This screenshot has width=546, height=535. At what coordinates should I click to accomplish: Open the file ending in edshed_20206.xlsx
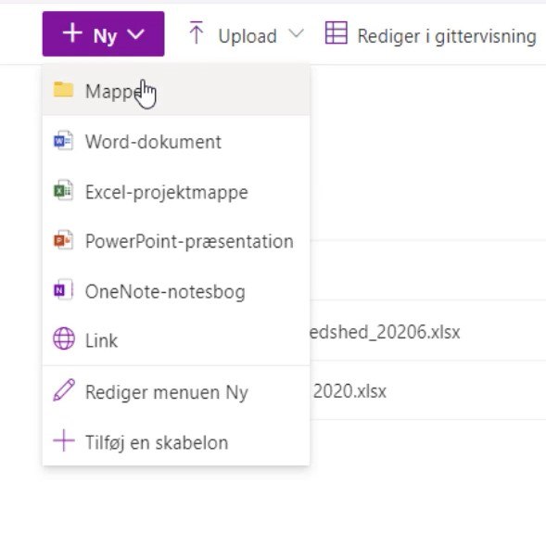coord(385,332)
